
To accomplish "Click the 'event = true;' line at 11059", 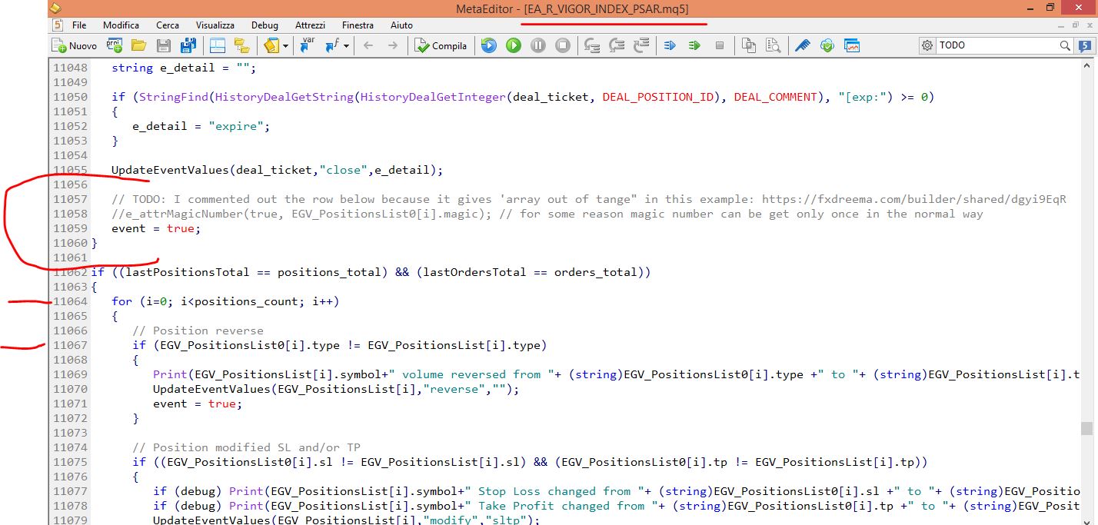I will (156, 228).
